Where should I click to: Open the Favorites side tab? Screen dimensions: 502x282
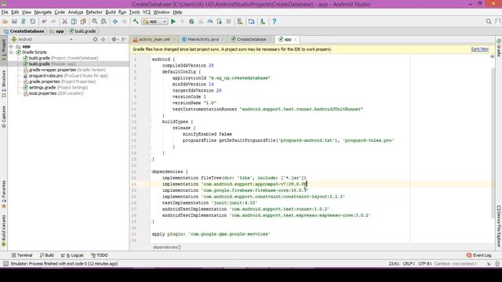pos(4,194)
